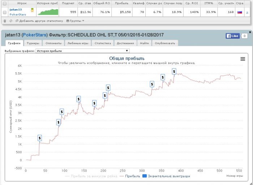Click the refresh icon next to trash

(x=11, y=21)
